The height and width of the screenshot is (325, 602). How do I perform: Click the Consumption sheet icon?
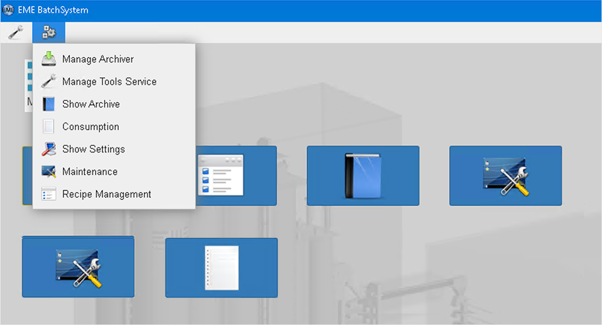pyautogui.click(x=49, y=127)
